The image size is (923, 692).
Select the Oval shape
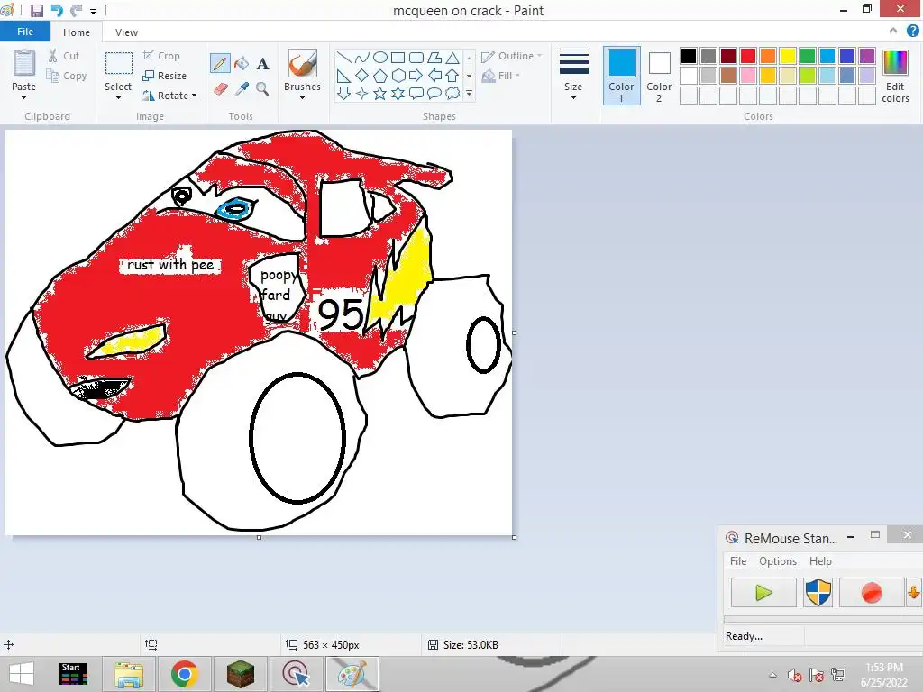380,58
